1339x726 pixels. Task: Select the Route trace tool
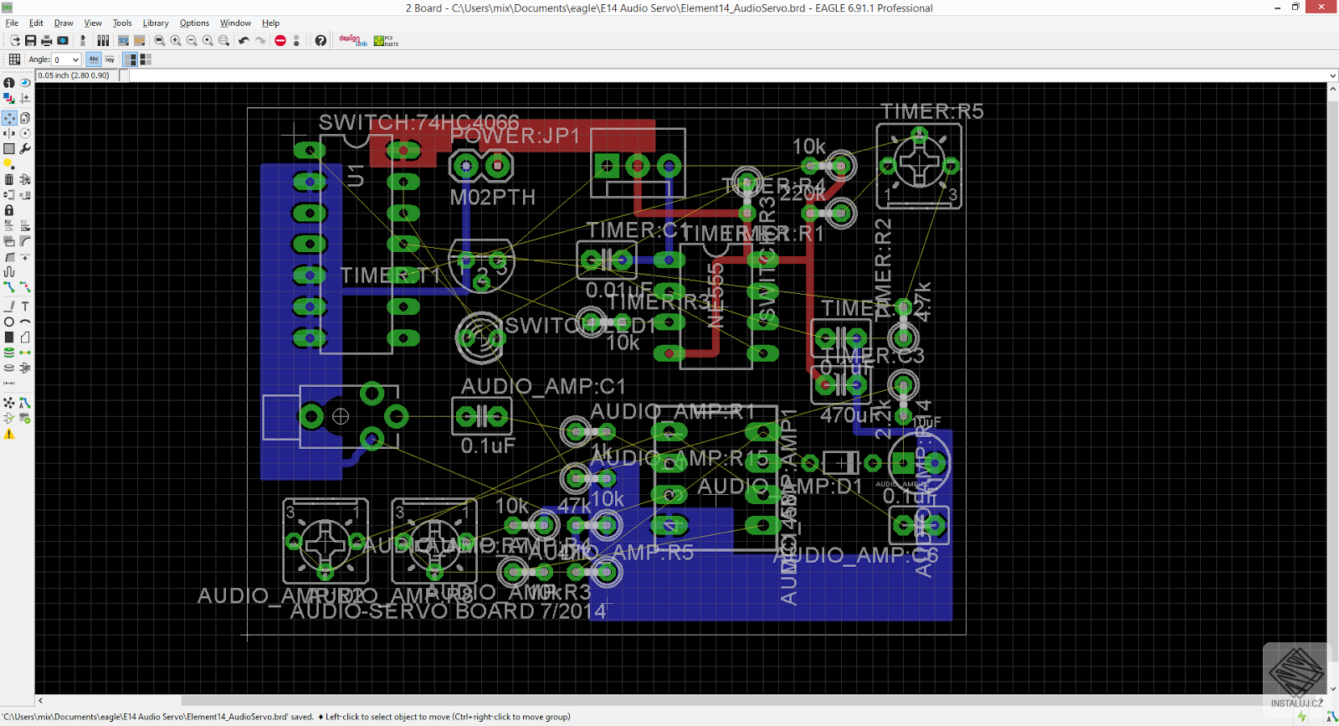point(9,287)
